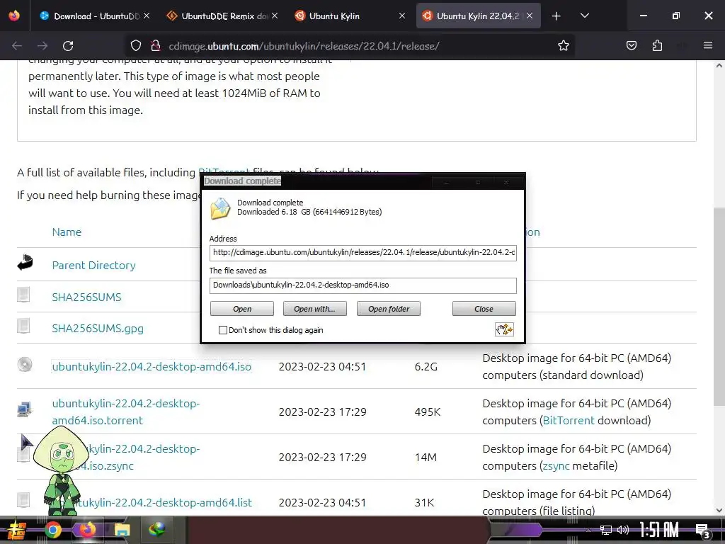Download ubuntukylin-22.04.2-desktop-amd64.iso link
Image resolution: width=725 pixels, height=544 pixels.
coord(152,367)
